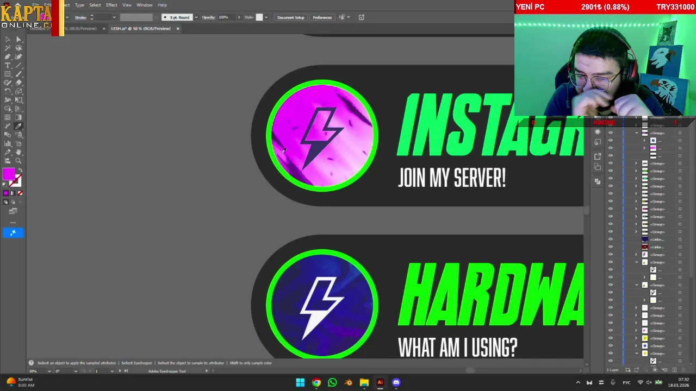696x391 pixels.
Task: Select the Hand tool
Action: [18, 153]
